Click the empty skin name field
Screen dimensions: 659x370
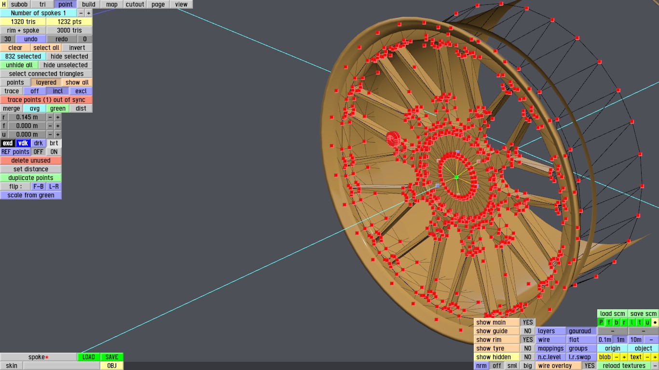point(62,366)
